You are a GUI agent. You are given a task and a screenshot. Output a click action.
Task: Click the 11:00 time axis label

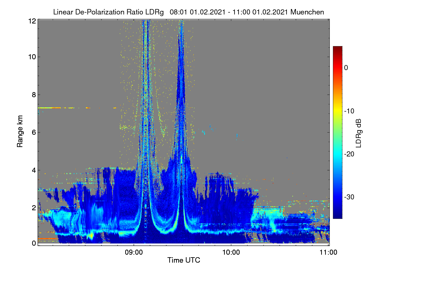click(328, 253)
